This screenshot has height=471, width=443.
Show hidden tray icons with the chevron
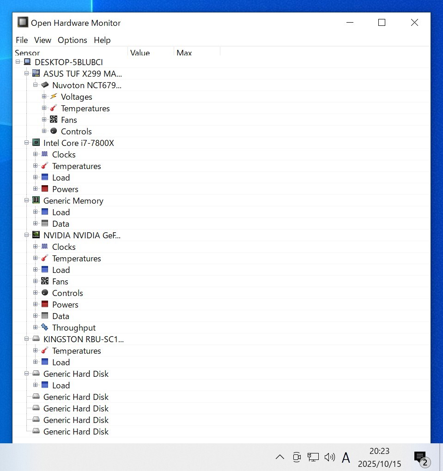(x=280, y=457)
